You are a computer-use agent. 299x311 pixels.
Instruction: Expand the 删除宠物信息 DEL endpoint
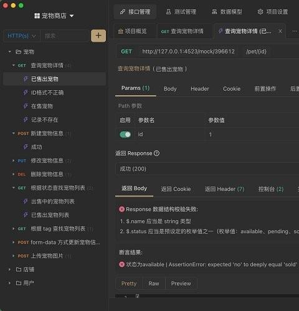[14, 174]
